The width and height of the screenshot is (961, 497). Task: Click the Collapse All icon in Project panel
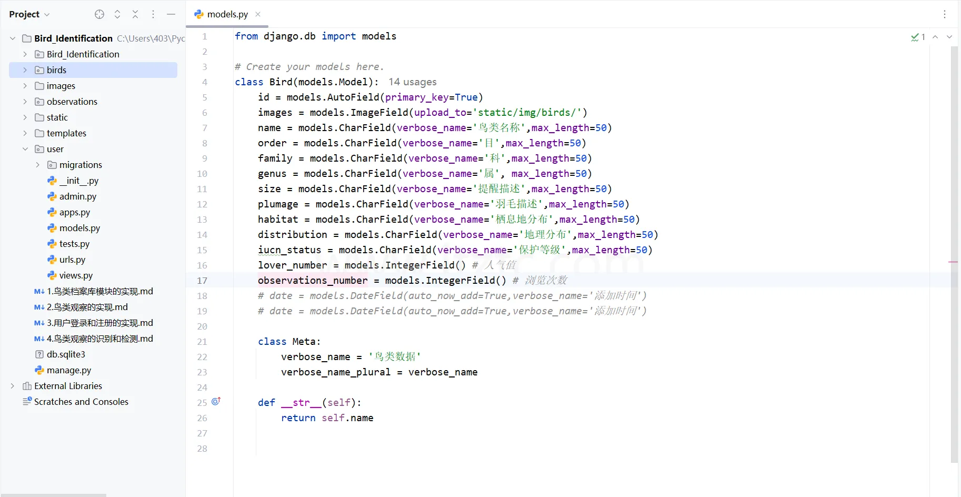tap(135, 14)
